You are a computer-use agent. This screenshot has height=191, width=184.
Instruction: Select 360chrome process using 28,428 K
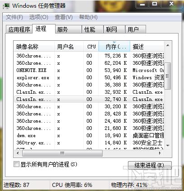point(89,114)
